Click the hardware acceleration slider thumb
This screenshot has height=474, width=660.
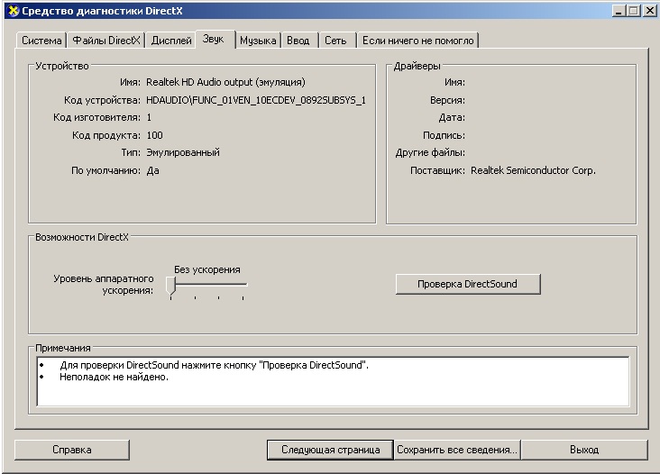170,286
